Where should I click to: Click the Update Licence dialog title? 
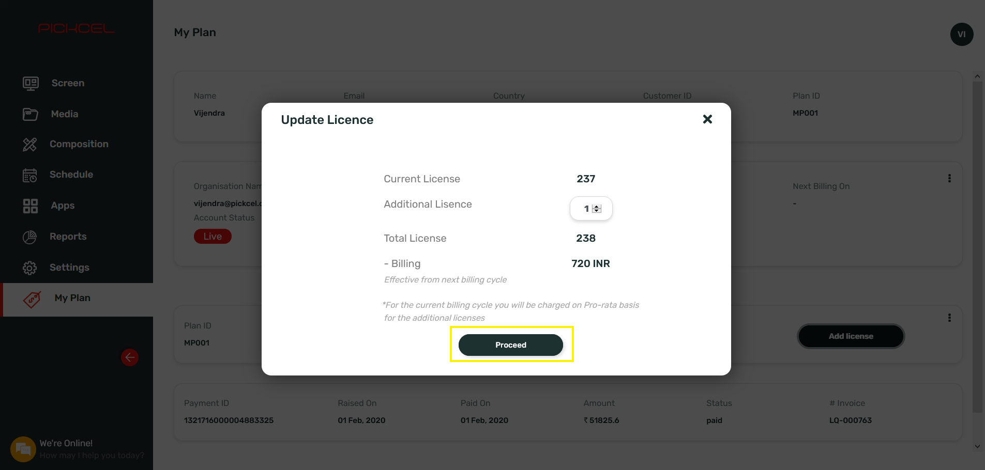click(x=327, y=120)
